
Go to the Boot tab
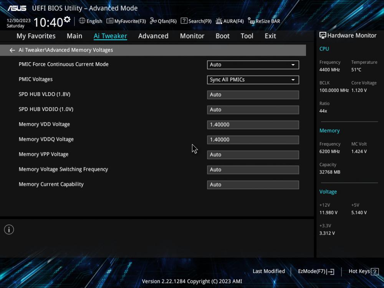click(x=222, y=36)
